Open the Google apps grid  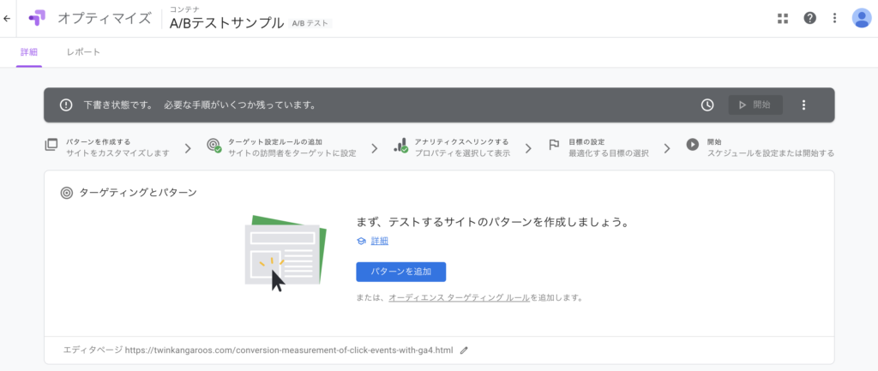click(783, 19)
